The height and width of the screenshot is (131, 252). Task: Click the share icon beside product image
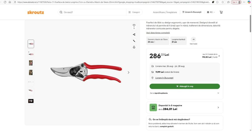[134, 34]
